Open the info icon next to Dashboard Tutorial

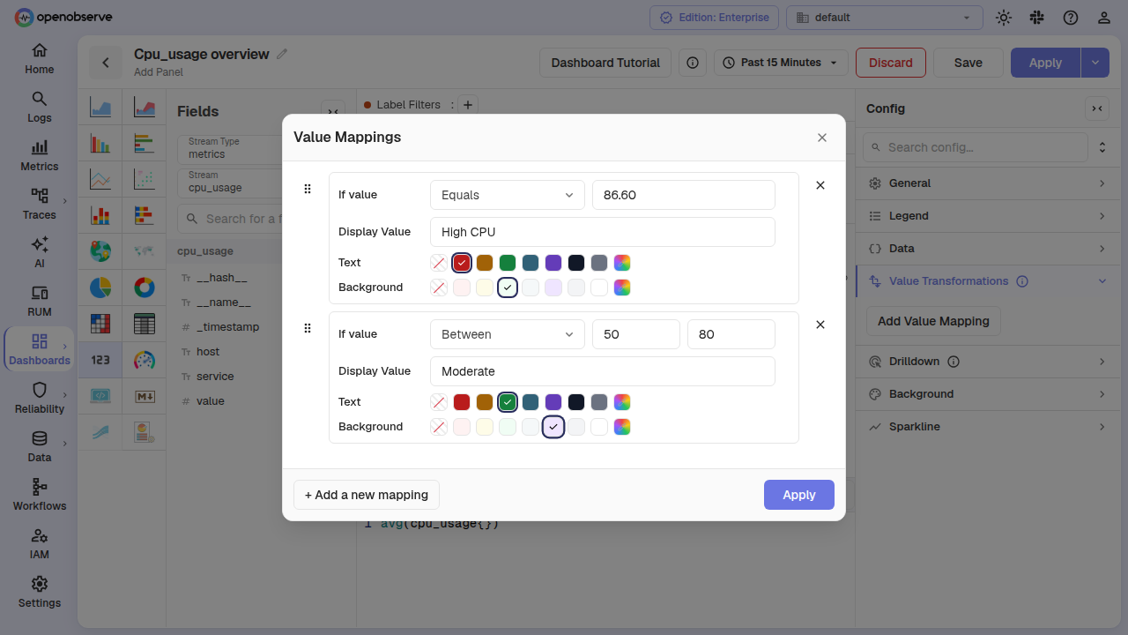point(693,63)
